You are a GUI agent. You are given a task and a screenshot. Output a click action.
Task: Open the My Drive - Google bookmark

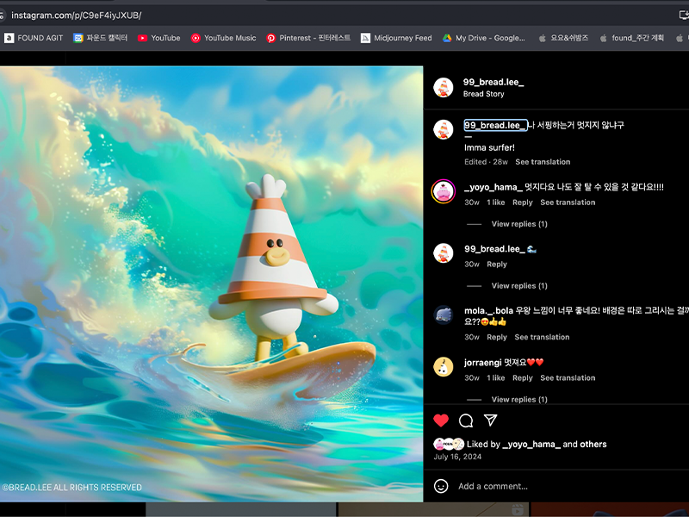[x=483, y=38]
